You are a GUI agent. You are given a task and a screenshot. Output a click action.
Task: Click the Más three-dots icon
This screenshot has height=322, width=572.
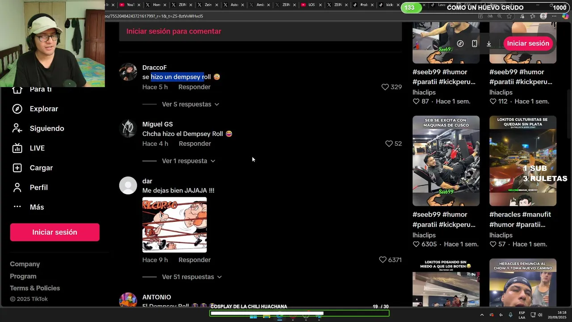coord(17,207)
